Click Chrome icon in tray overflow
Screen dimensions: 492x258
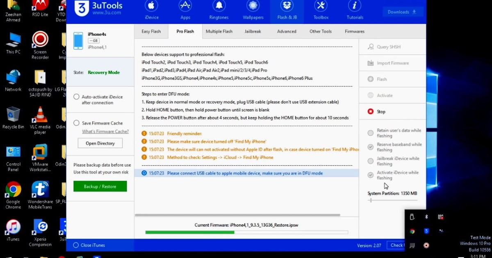pyautogui.click(x=412, y=231)
